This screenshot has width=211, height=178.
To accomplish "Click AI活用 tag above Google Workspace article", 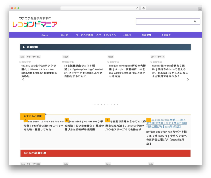I will pos(111,57).
